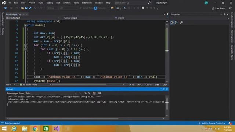235x132 pixels.
Task: Open the inputoutput project scope dropdown
Action: click(x=33, y=18)
